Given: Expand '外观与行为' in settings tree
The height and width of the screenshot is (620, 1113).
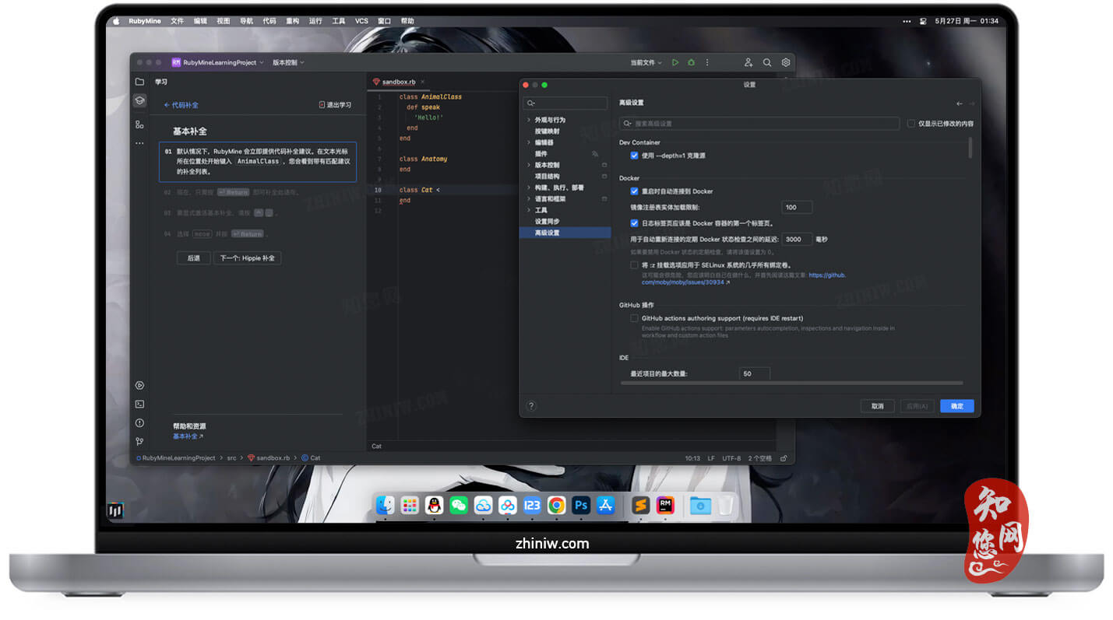Looking at the screenshot, I should 529,120.
